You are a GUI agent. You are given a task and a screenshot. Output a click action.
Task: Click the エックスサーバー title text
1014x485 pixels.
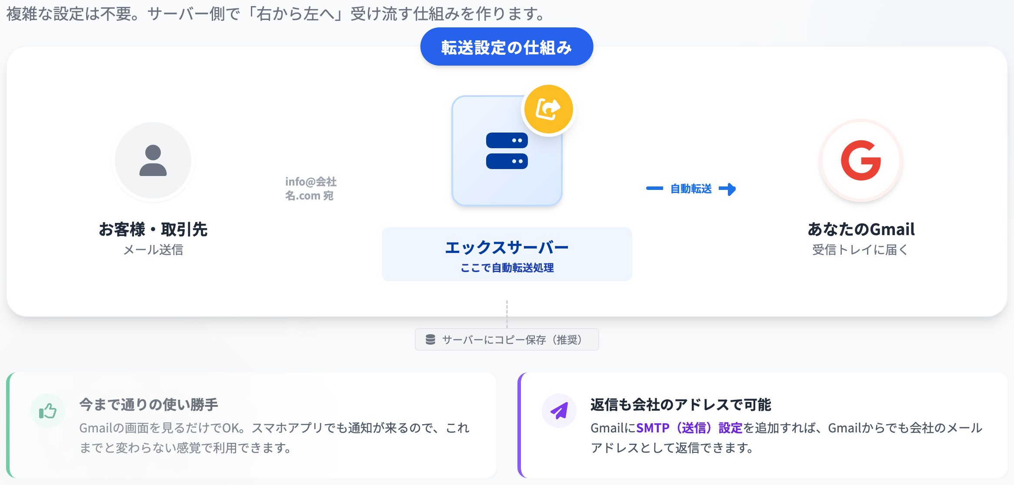[x=507, y=248]
